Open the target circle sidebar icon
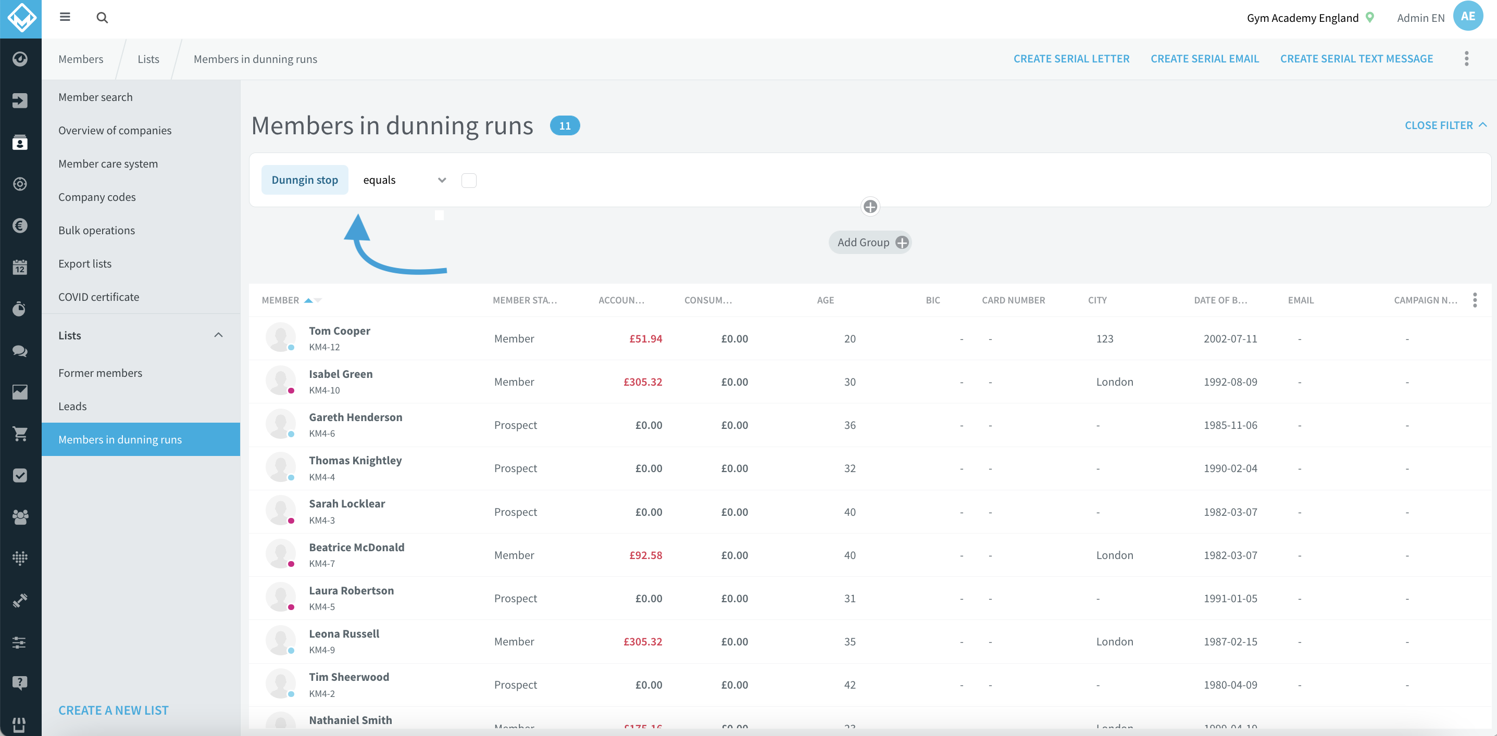Screen dimensions: 1497x736 coord(20,184)
